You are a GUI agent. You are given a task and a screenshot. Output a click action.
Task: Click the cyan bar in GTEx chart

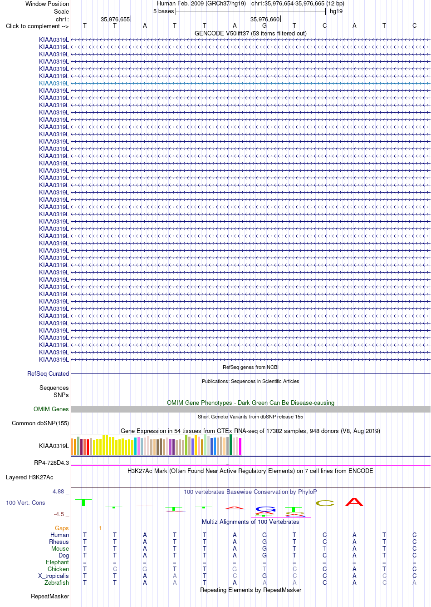136,446
